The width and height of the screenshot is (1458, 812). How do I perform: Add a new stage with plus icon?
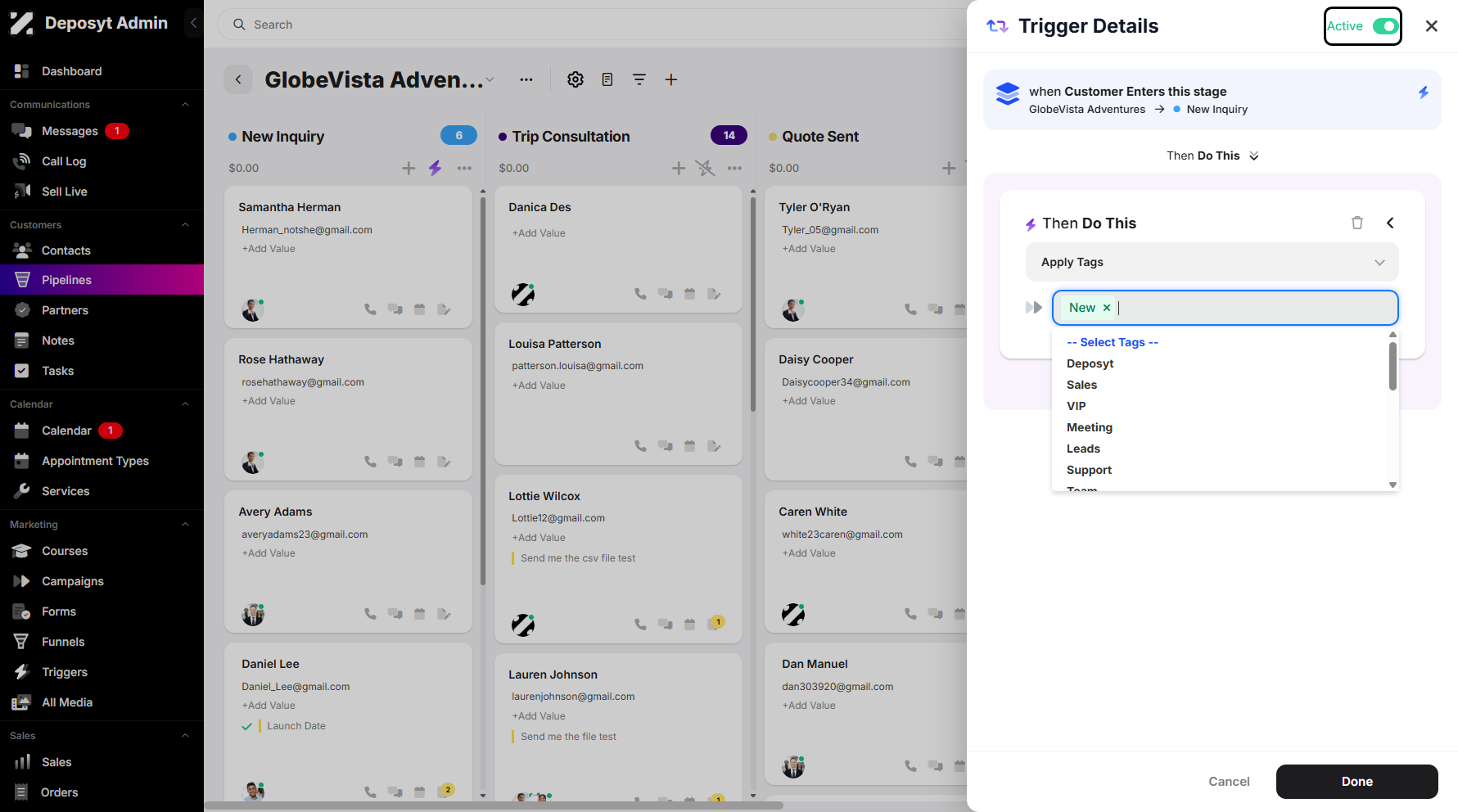(x=670, y=79)
